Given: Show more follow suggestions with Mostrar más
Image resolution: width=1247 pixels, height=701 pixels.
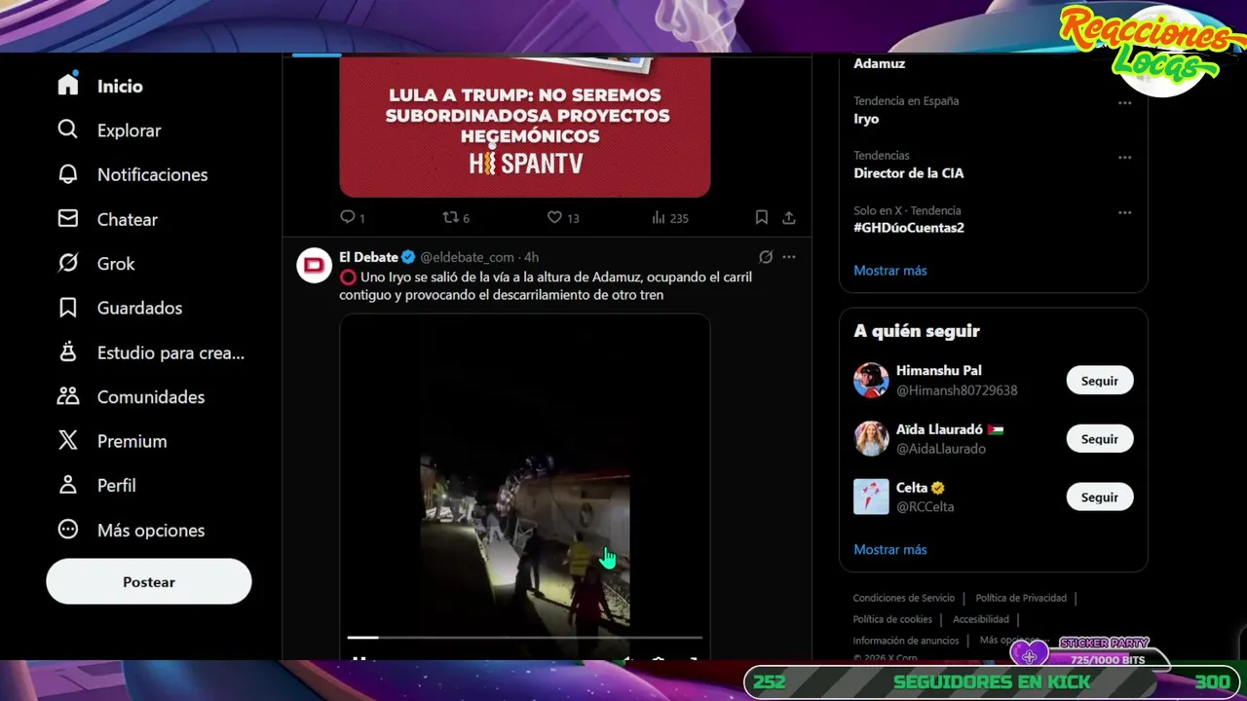Looking at the screenshot, I should click(x=890, y=549).
